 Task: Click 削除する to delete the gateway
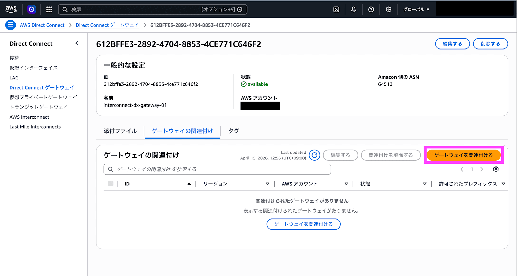pyautogui.click(x=490, y=44)
